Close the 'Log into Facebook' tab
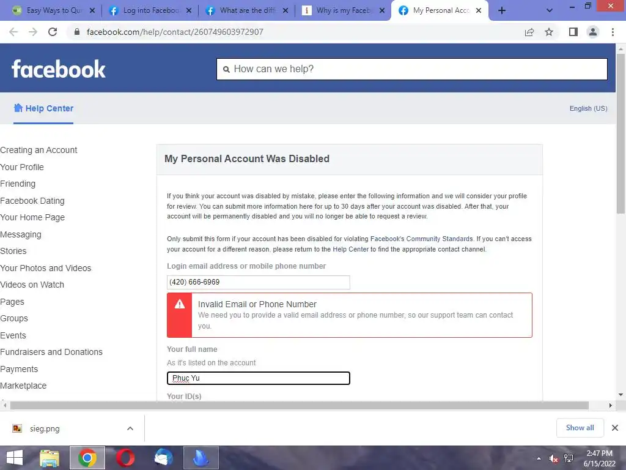626x470 pixels. (x=189, y=10)
